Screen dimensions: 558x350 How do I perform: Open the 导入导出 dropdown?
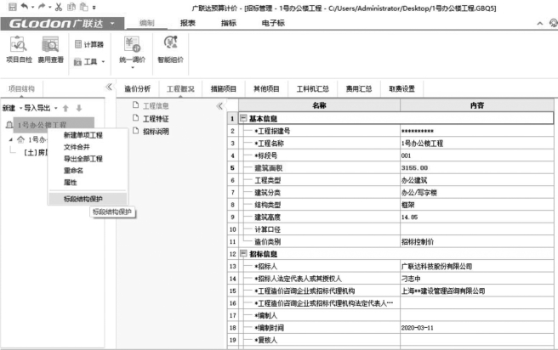41,108
